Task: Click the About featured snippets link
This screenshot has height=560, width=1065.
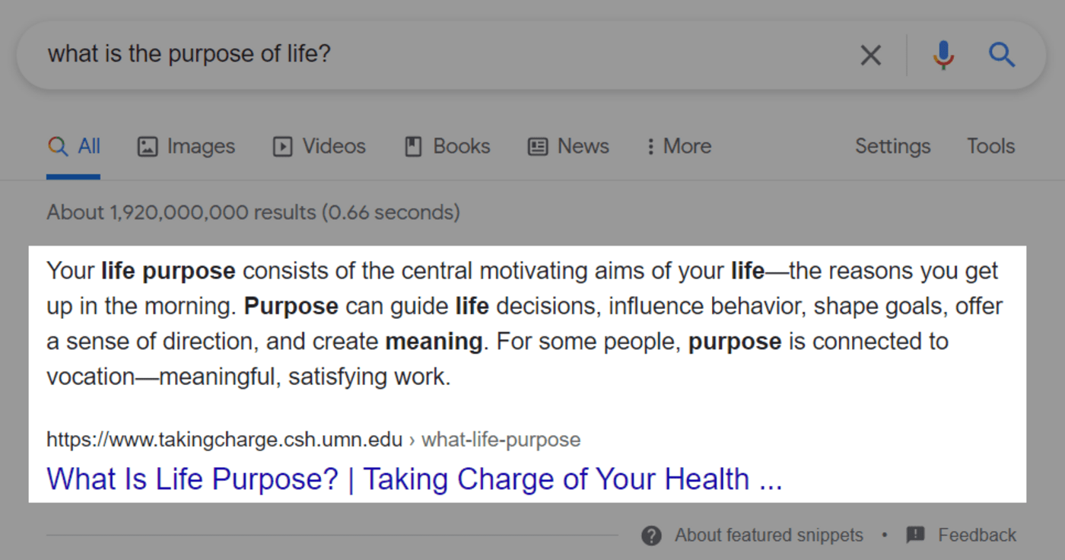Action: click(768, 535)
